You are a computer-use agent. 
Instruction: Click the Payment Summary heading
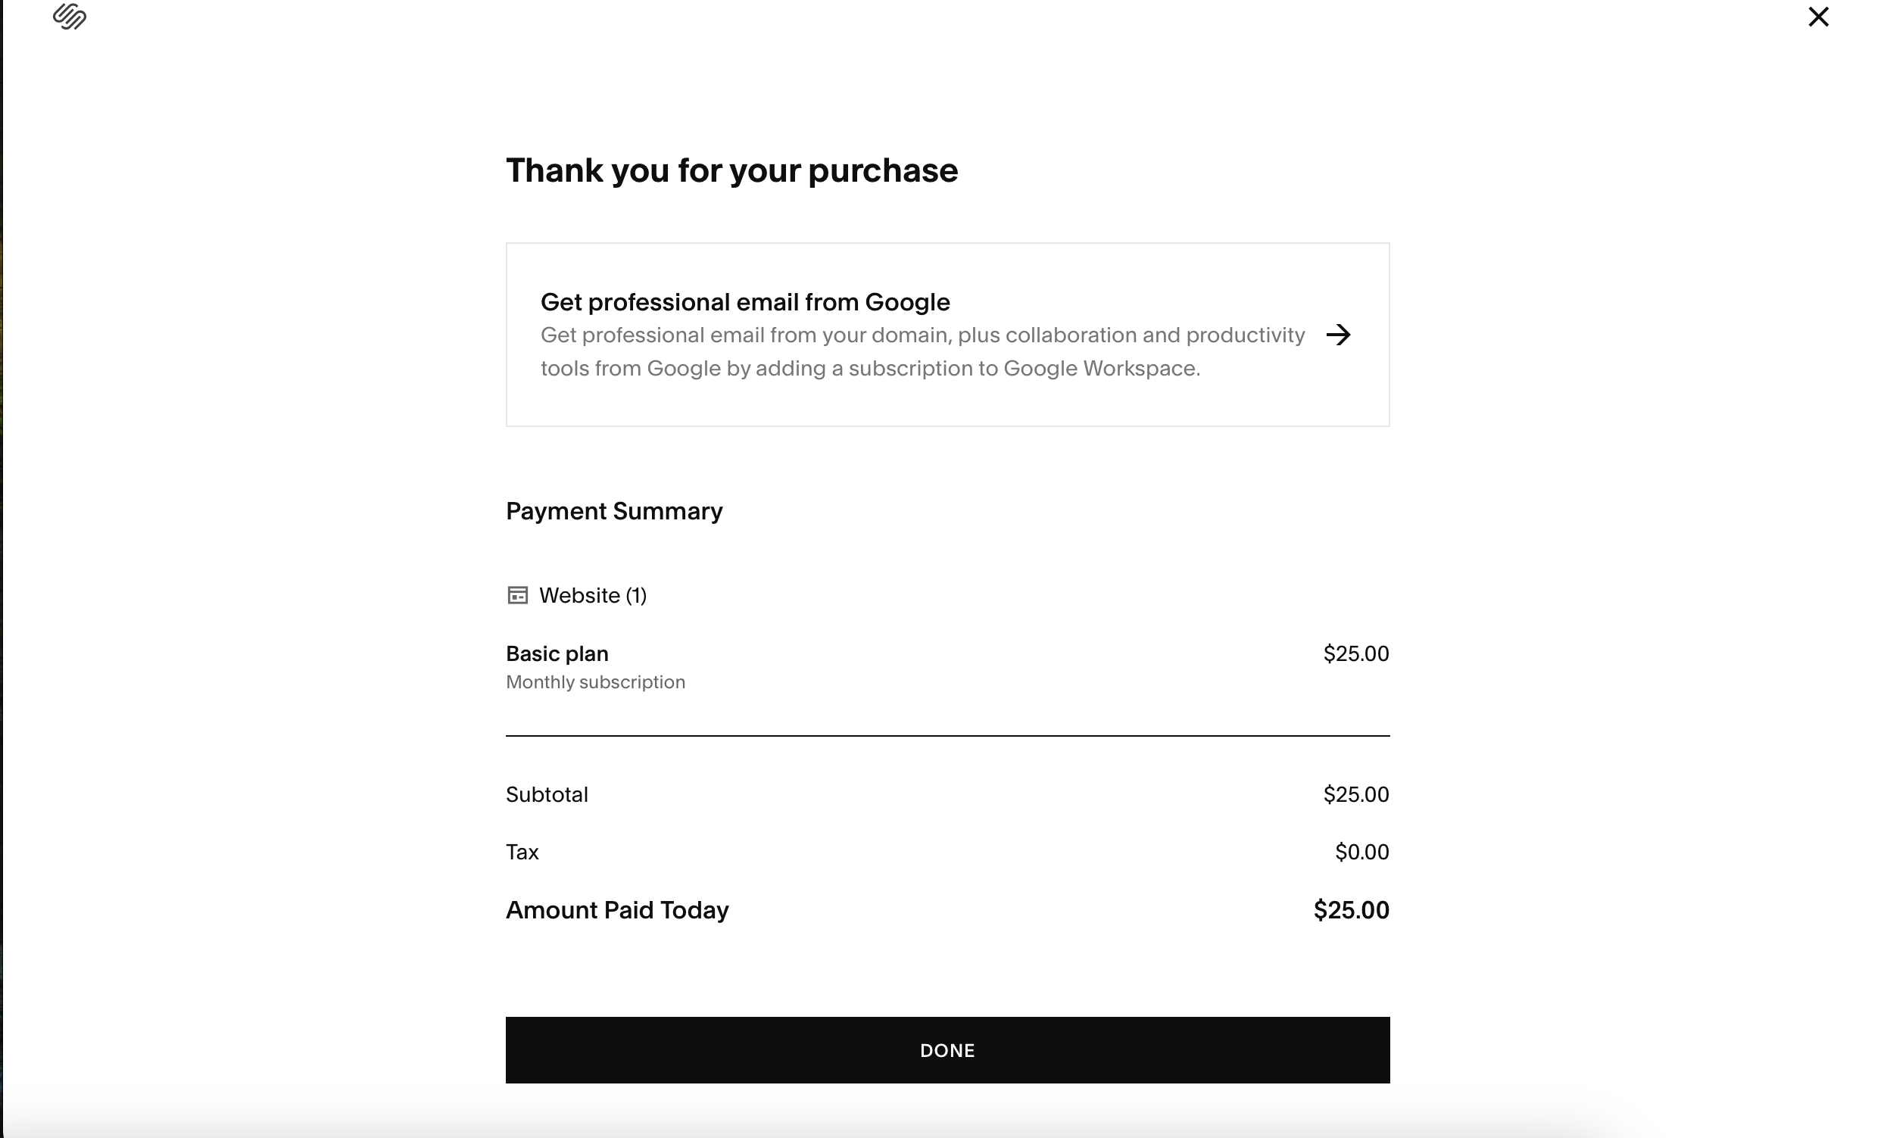[613, 512]
